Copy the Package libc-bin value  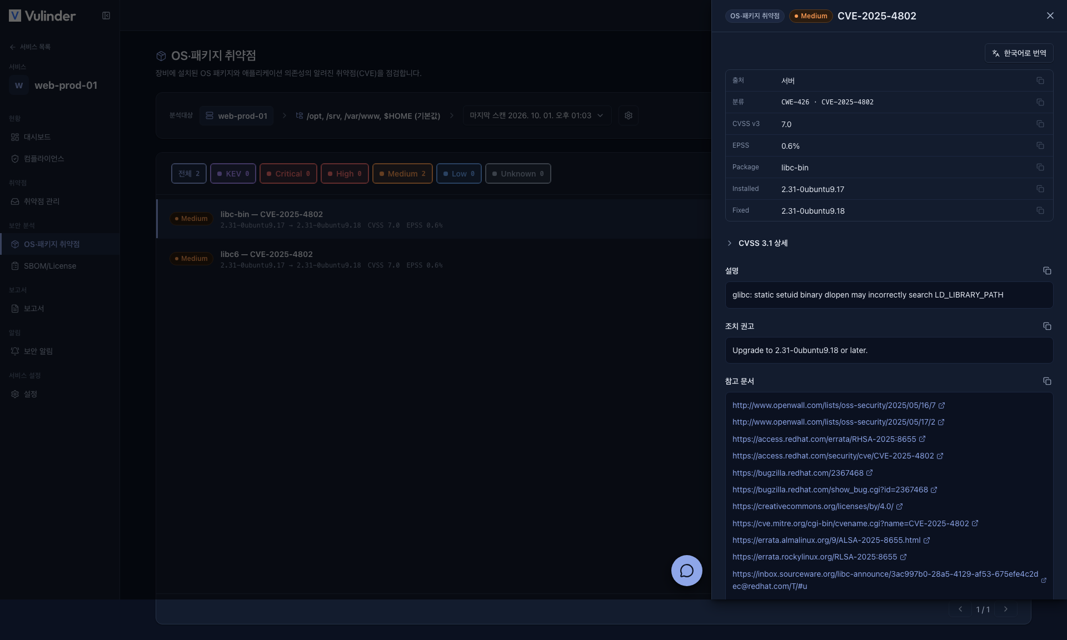coord(1040,167)
